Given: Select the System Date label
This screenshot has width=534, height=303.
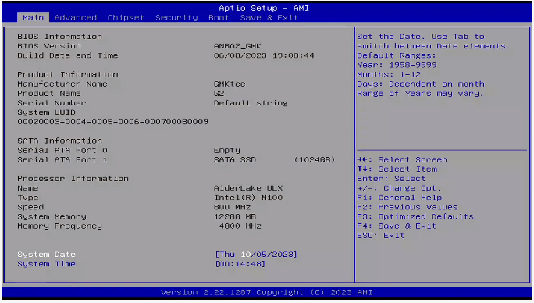Looking at the screenshot, I should tap(46, 255).
